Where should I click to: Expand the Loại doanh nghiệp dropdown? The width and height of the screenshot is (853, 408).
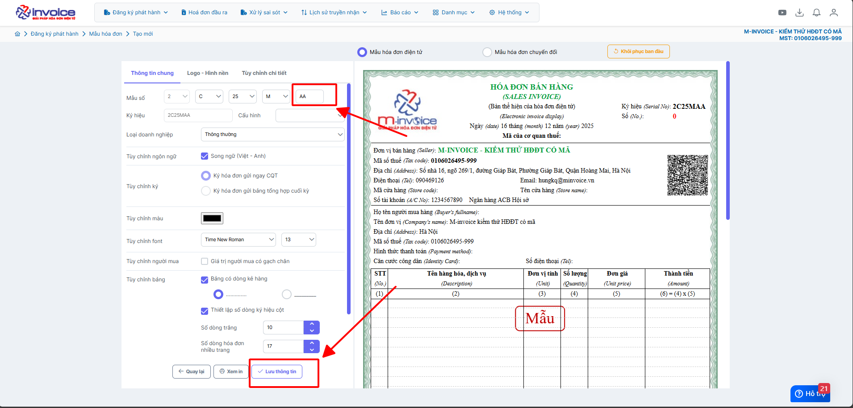[272, 135]
